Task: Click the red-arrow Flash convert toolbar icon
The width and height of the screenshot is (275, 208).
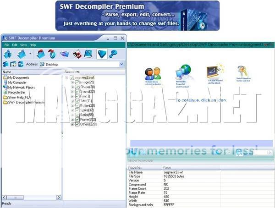Action: [x=52, y=54]
